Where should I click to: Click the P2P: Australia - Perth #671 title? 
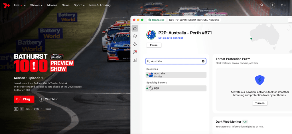pos(185,33)
